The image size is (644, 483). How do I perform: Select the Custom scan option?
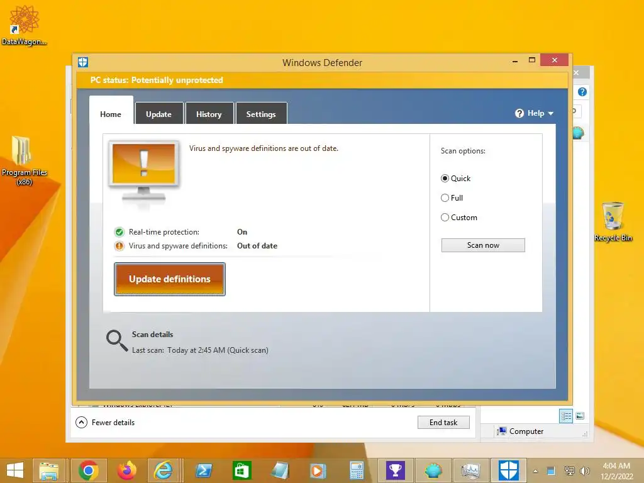click(x=458, y=218)
